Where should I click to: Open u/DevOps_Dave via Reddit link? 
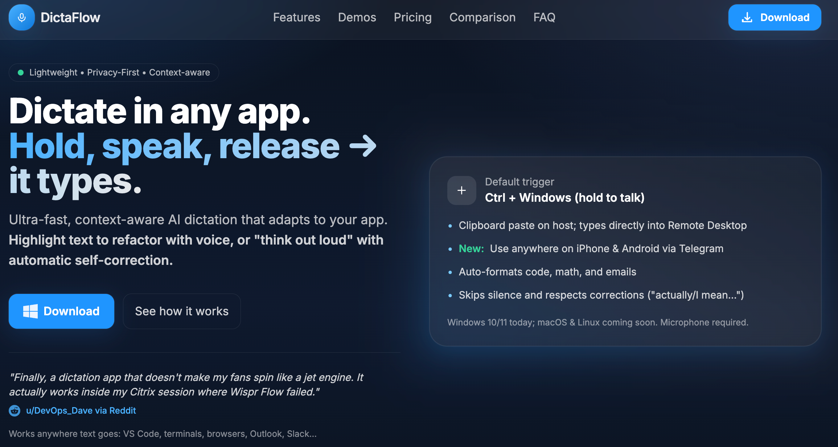(x=81, y=411)
